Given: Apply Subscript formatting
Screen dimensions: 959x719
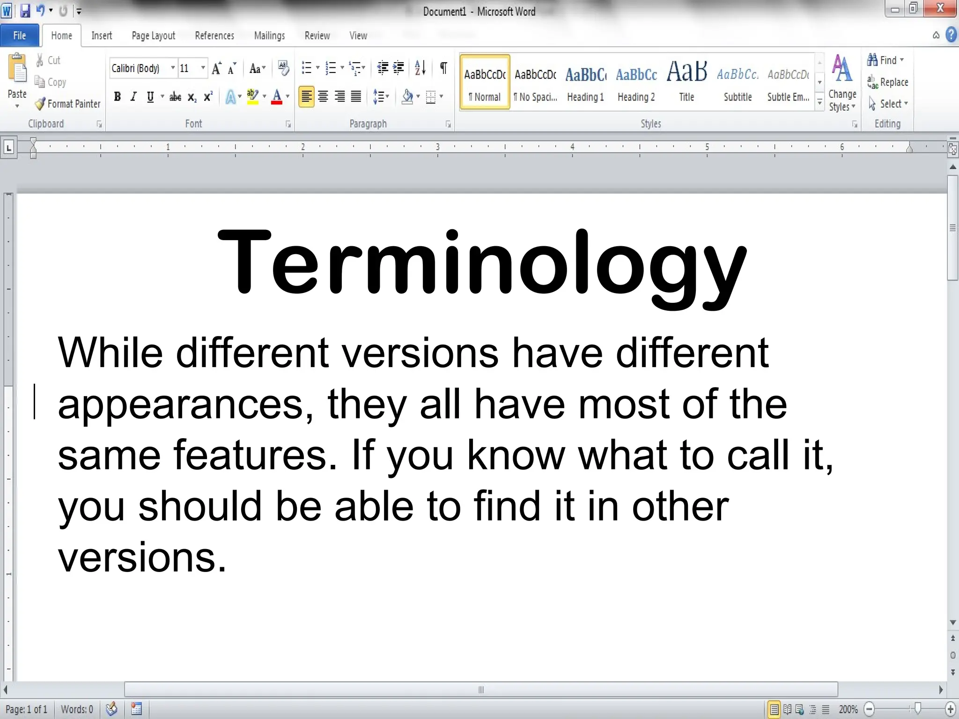Looking at the screenshot, I should pyautogui.click(x=192, y=97).
